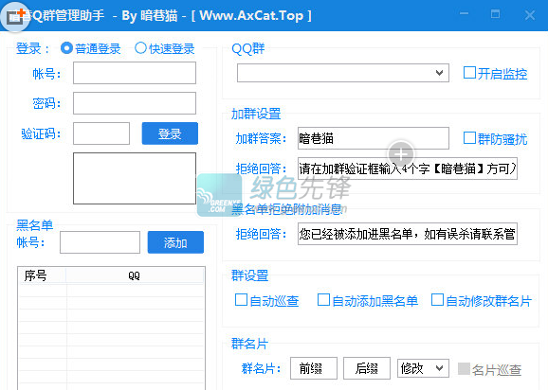
Task: Check the 自动巡查 option
Action: click(x=267, y=300)
